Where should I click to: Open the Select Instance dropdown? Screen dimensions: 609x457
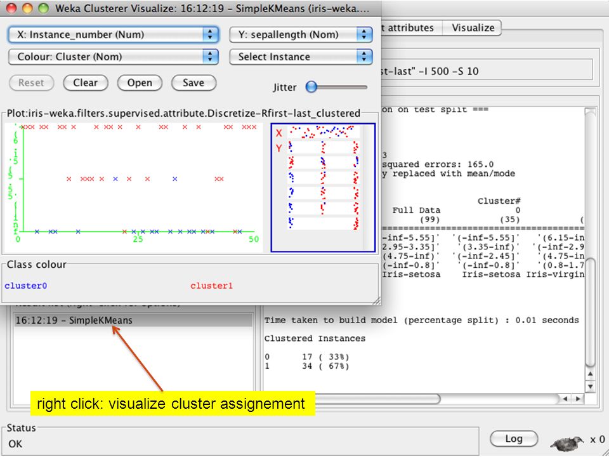[x=301, y=56]
